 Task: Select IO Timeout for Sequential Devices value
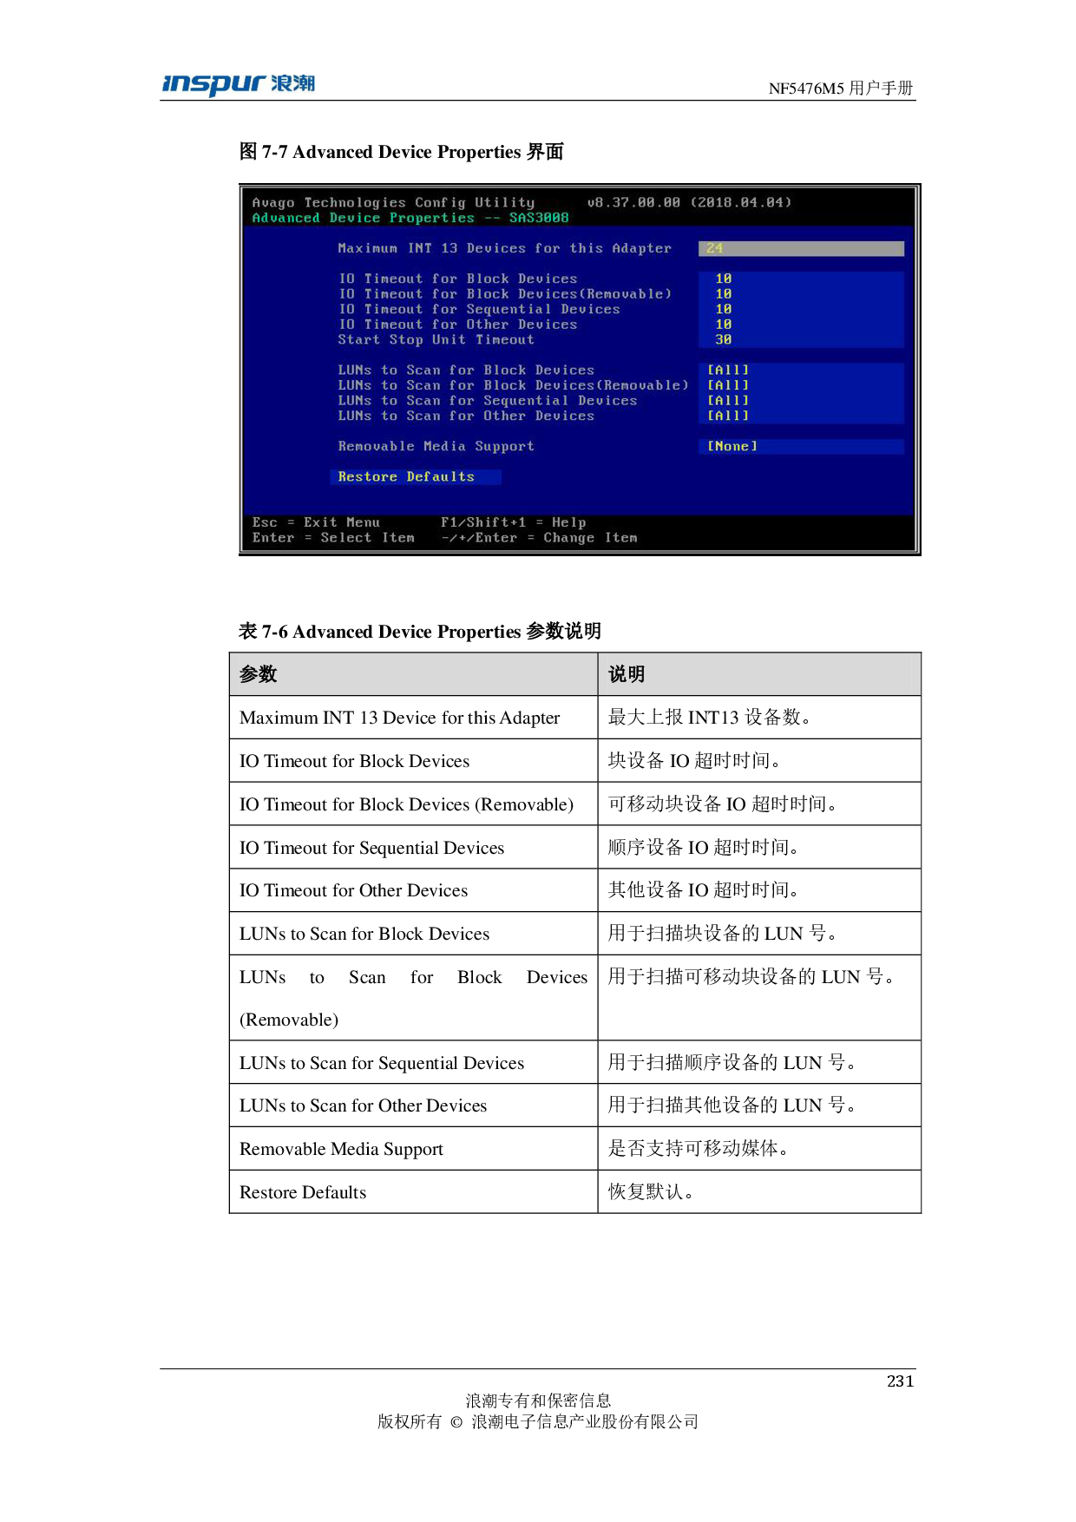tap(724, 310)
